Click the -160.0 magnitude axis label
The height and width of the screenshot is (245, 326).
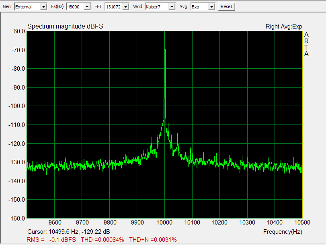tap(16, 218)
